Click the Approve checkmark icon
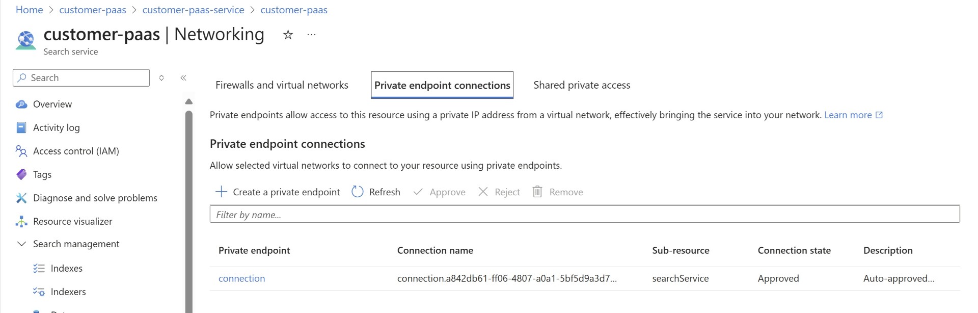The height and width of the screenshot is (313, 978). coord(418,192)
